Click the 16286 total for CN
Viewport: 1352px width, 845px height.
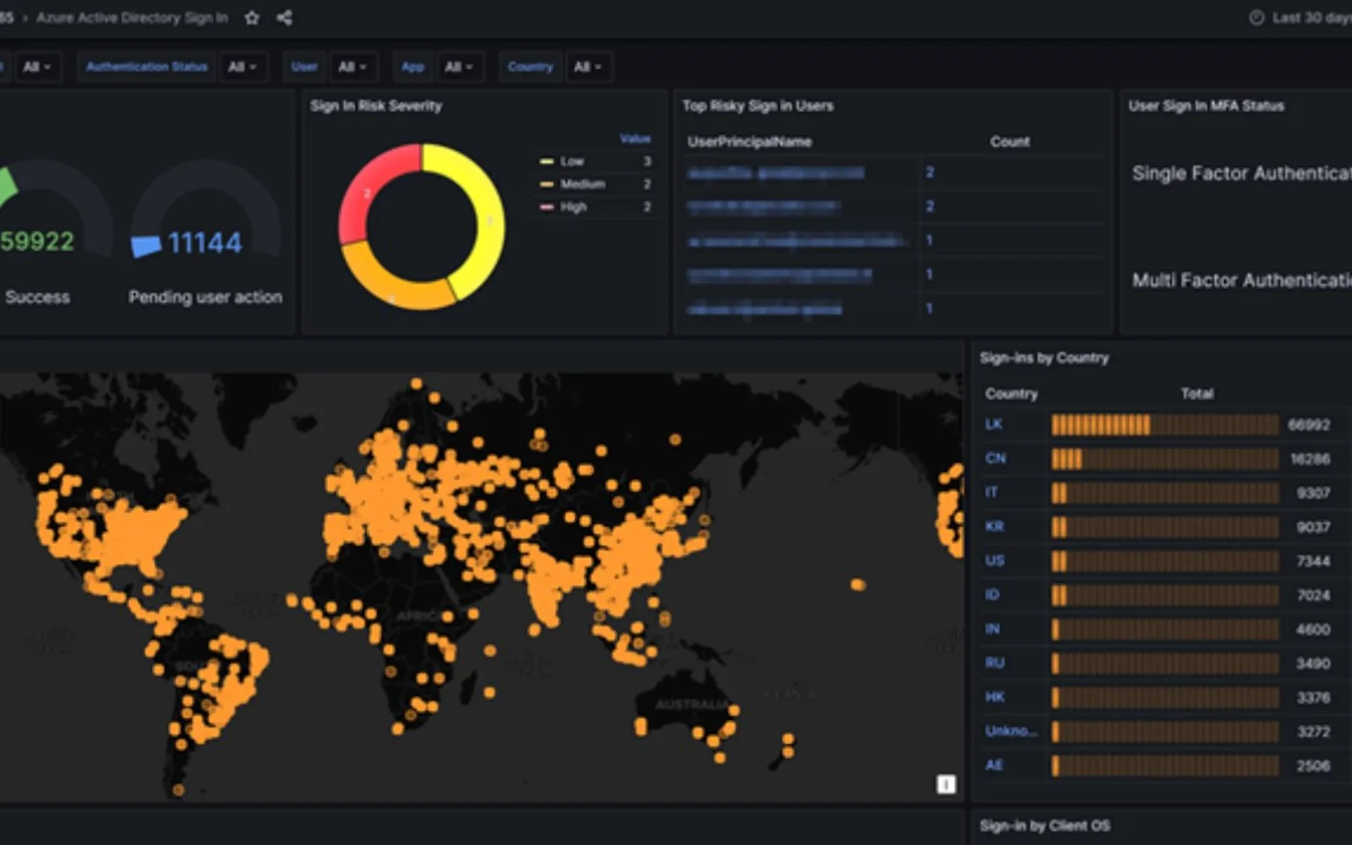[1310, 459]
